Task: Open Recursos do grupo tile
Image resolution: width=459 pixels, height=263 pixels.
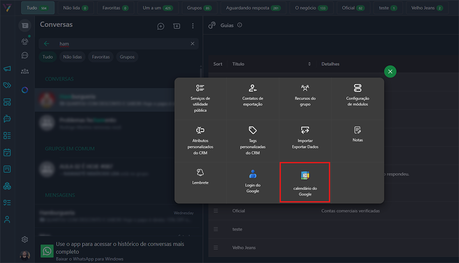Action: tap(305, 96)
